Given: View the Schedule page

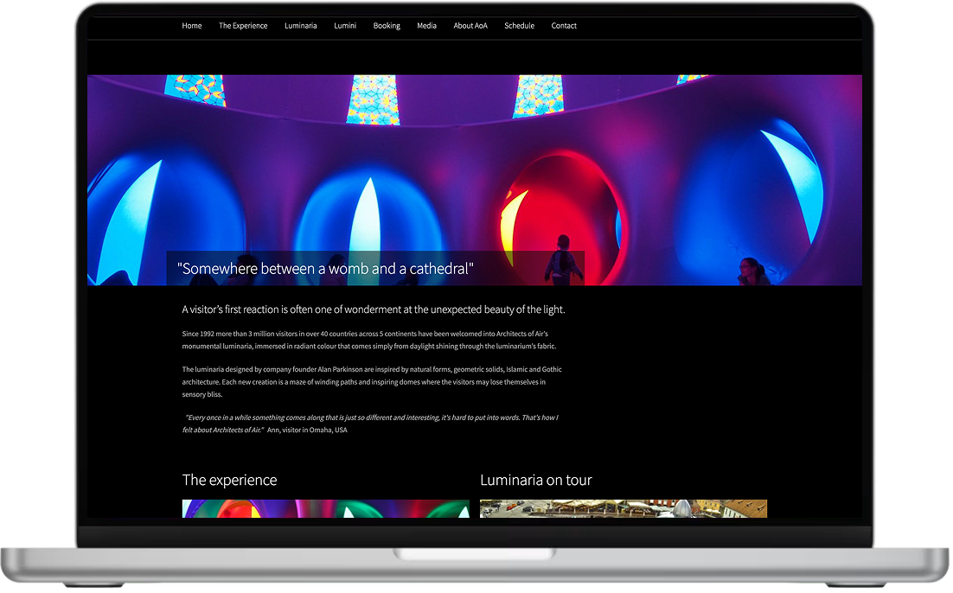Looking at the screenshot, I should (519, 26).
